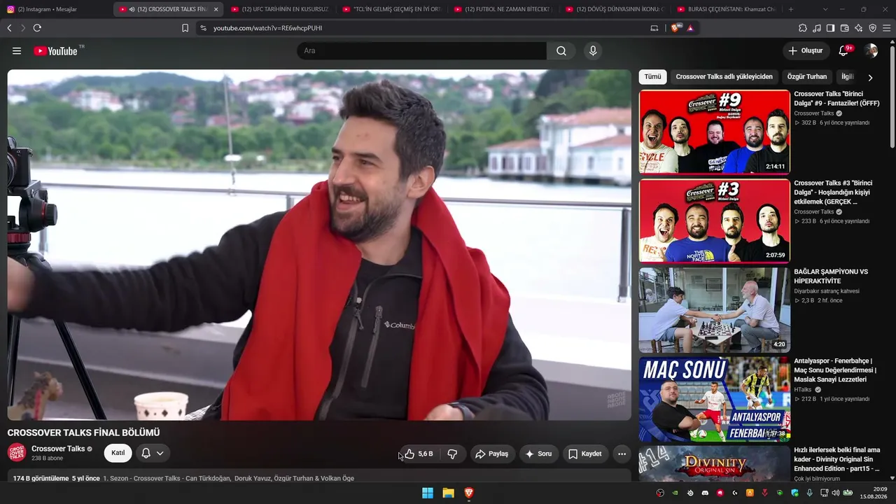Open the Brave browser taskbar icon
The image size is (896, 504).
click(x=468, y=493)
